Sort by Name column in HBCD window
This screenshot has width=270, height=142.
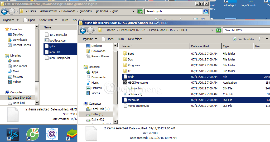pos(154,46)
